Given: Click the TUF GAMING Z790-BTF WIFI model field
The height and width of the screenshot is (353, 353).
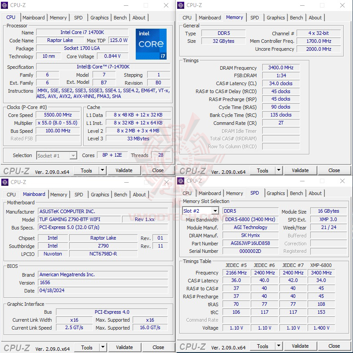Looking at the screenshot, I should 79,219.
